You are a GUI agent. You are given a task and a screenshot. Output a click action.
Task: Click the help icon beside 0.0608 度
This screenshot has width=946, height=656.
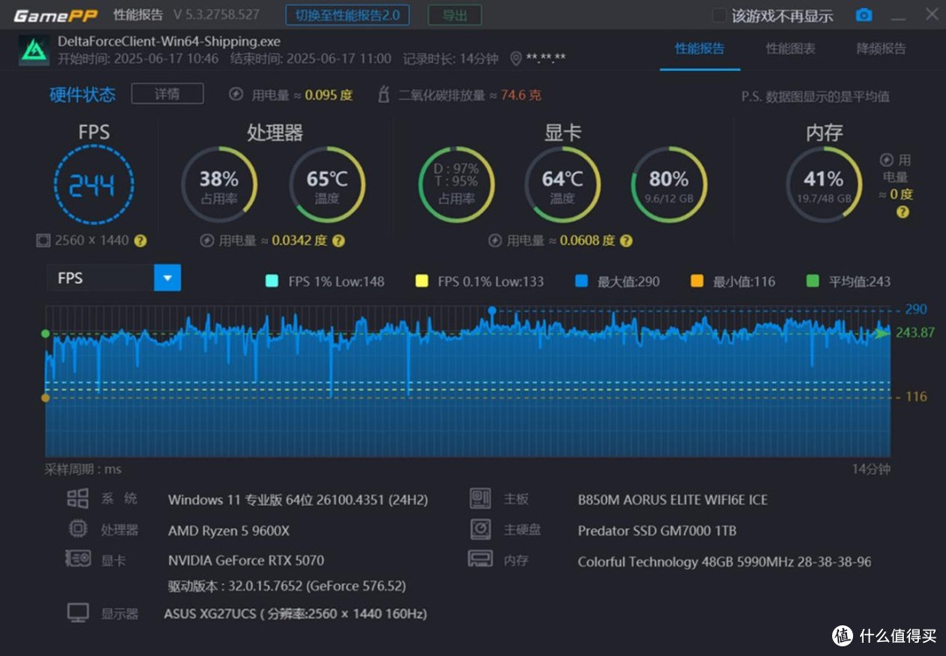tap(626, 241)
